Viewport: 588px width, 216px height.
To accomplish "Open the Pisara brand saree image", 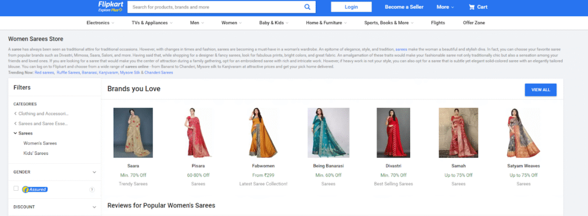I will pyautogui.click(x=198, y=132).
